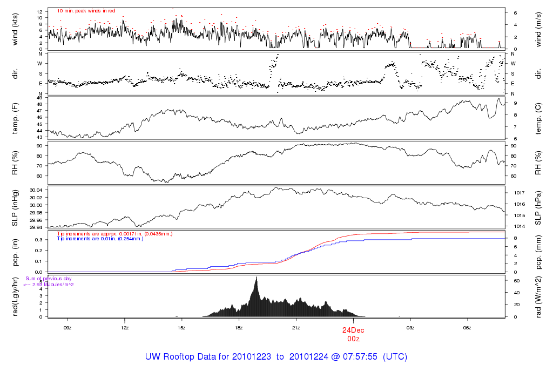Click the 06z time tick label

[x=468, y=327]
